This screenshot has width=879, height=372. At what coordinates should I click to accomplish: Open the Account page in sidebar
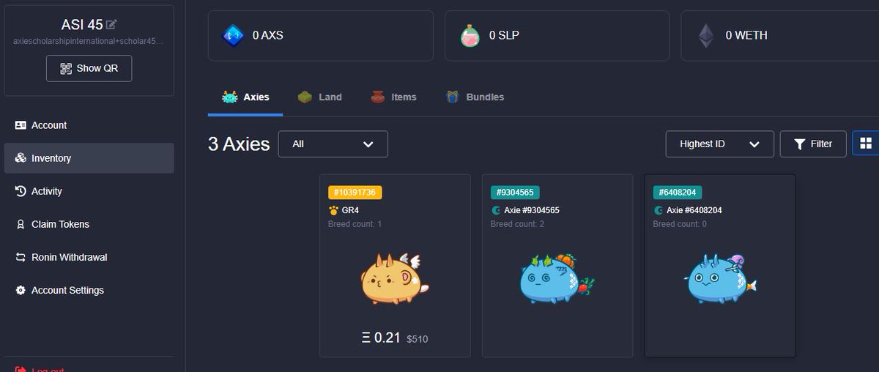pos(89,125)
